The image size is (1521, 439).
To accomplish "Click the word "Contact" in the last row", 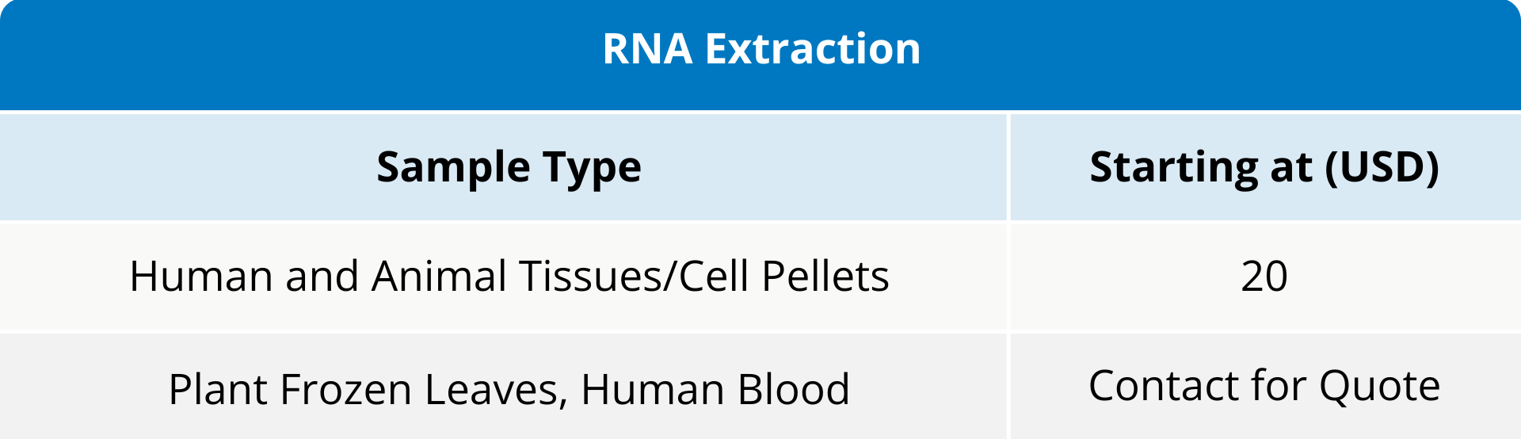I will [1163, 386].
